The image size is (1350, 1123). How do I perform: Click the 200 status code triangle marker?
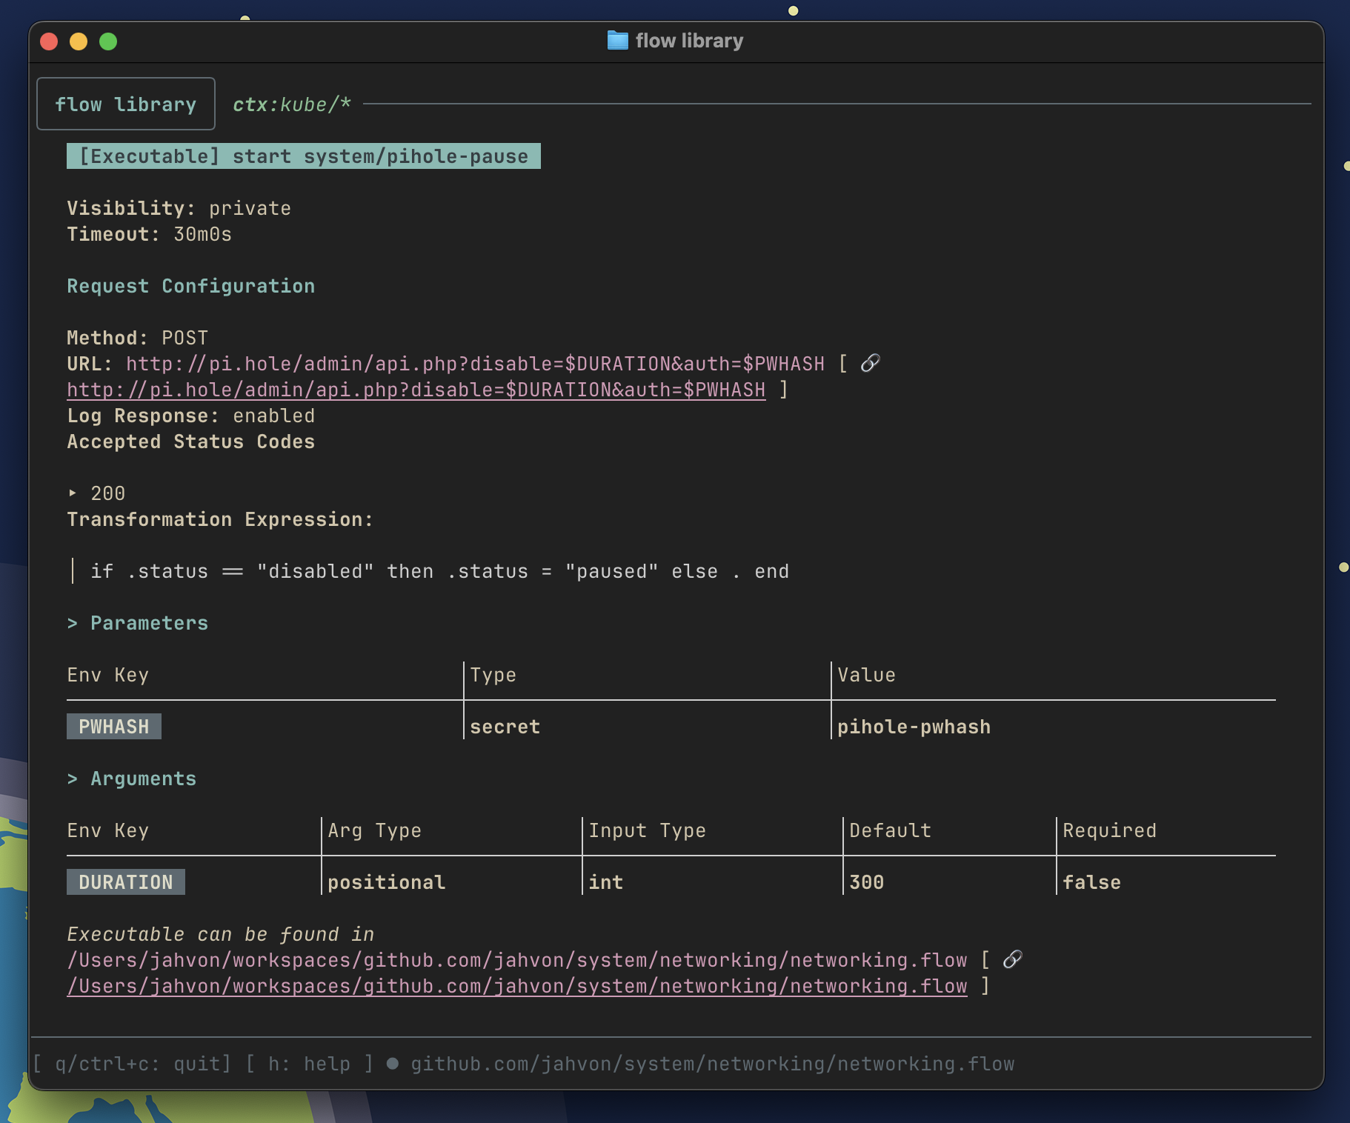click(73, 493)
